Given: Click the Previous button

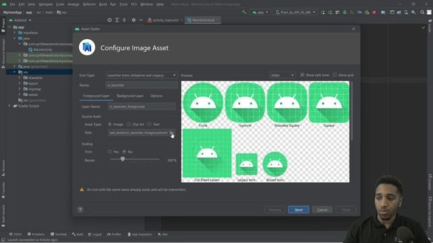Looking at the screenshot, I should [275, 210].
